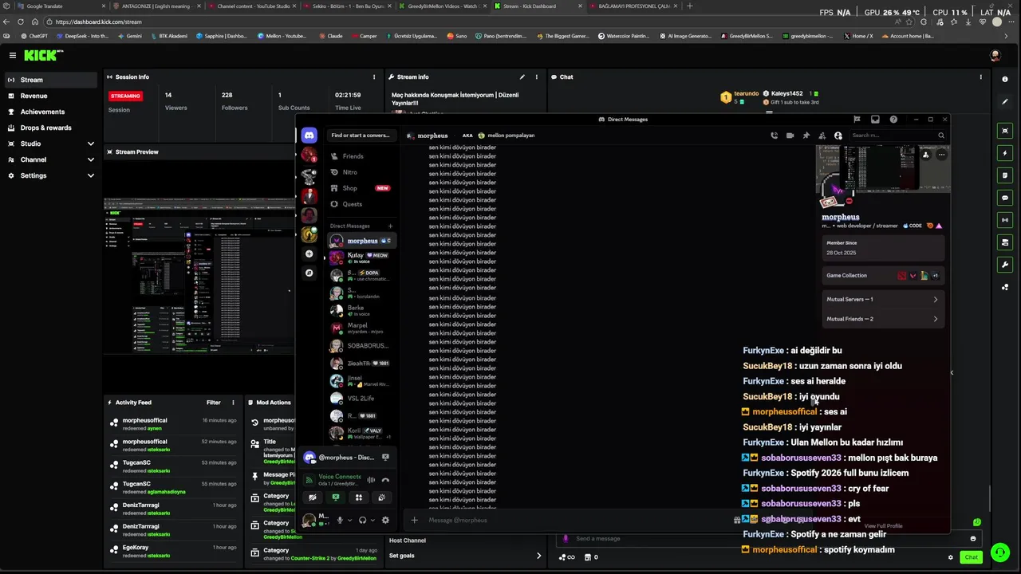The height and width of the screenshot is (574, 1021).
Task: Open the ChatGPT bookmark
Action: click(x=34, y=36)
